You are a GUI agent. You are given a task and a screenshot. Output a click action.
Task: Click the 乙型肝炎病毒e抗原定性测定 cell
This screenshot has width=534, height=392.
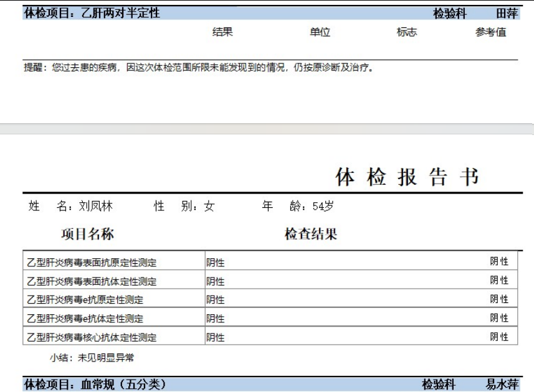click(85, 300)
